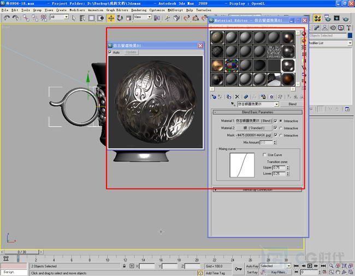This screenshot has height=276, width=355.
Task: Open the Hierarchy command panel tab
Action: click(324, 28)
